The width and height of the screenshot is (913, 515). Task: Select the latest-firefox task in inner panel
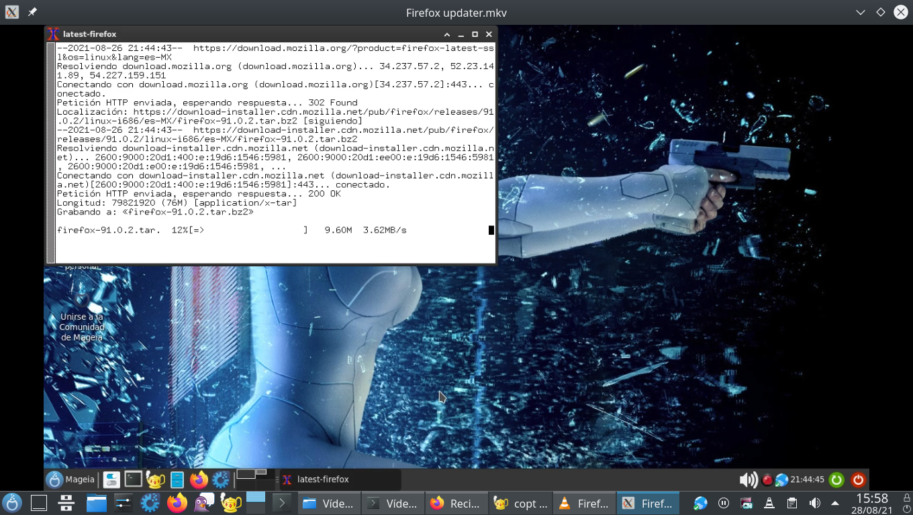340,479
